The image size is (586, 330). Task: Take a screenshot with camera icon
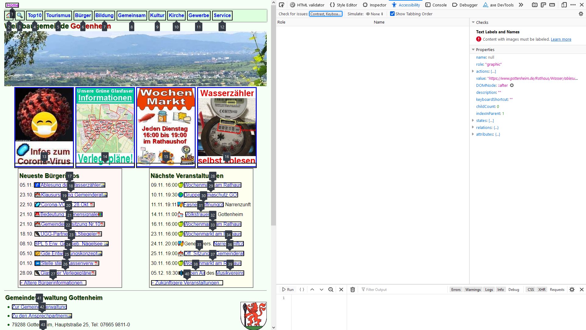(x=534, y=5)
